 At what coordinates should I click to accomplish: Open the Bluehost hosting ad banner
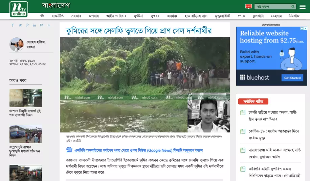[x=272, y=56]
